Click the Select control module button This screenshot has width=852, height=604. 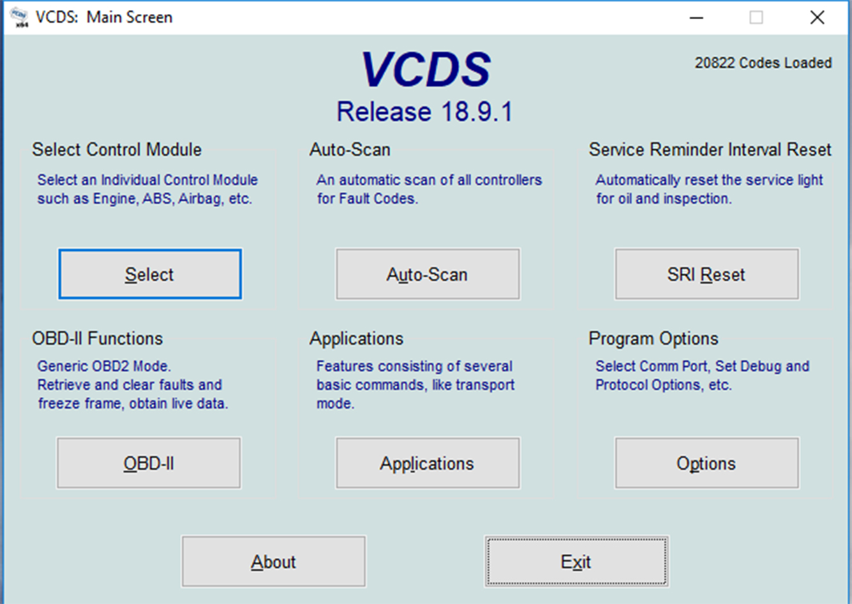[150, 274]
